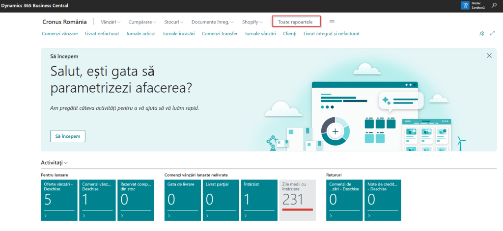This screenshot has width=503, height=231.
Task: Open the search magnifier icon
Action: [494, 5]
